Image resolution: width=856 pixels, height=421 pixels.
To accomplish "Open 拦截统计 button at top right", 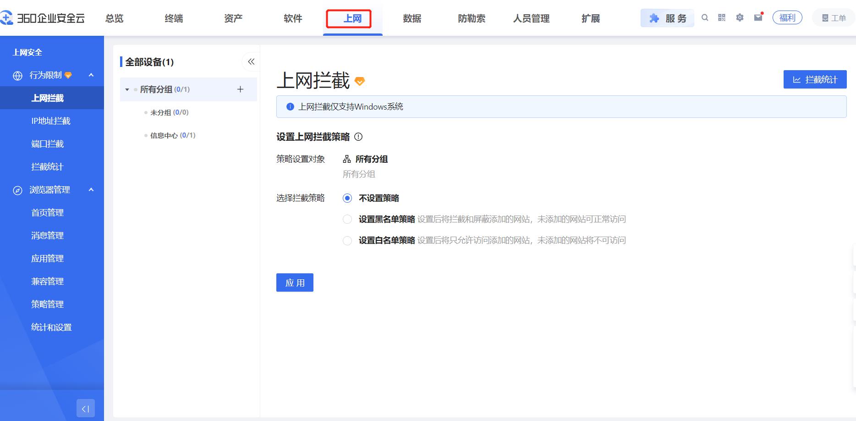I will (815, 79).
